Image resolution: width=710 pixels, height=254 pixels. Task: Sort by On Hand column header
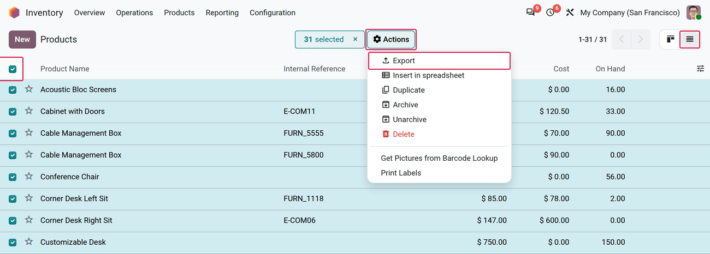pyautogui.click(x=611, y=69)
